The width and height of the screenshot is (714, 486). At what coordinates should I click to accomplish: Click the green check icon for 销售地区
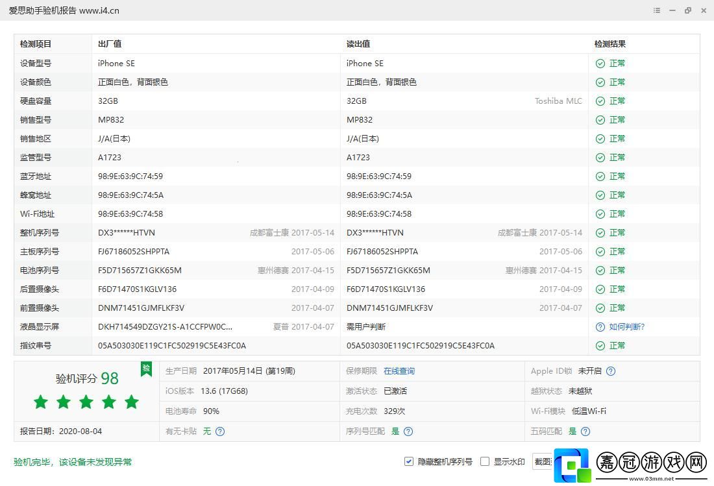(x=600, y=139)
